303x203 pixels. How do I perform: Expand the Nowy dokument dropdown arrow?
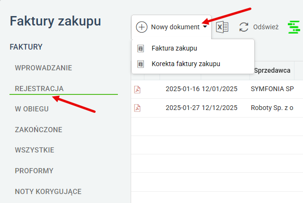(x=205, y=27)
